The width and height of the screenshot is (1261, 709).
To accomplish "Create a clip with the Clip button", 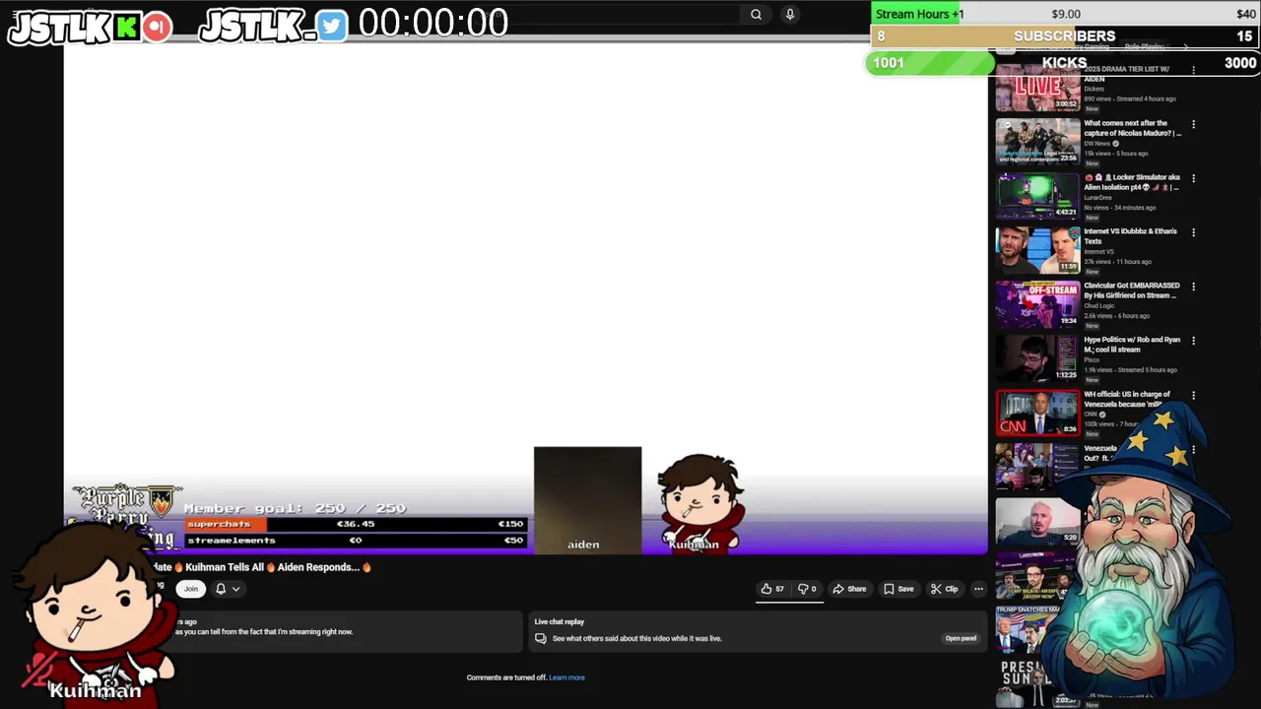I will pyautogui.click(x=944, y=589).
